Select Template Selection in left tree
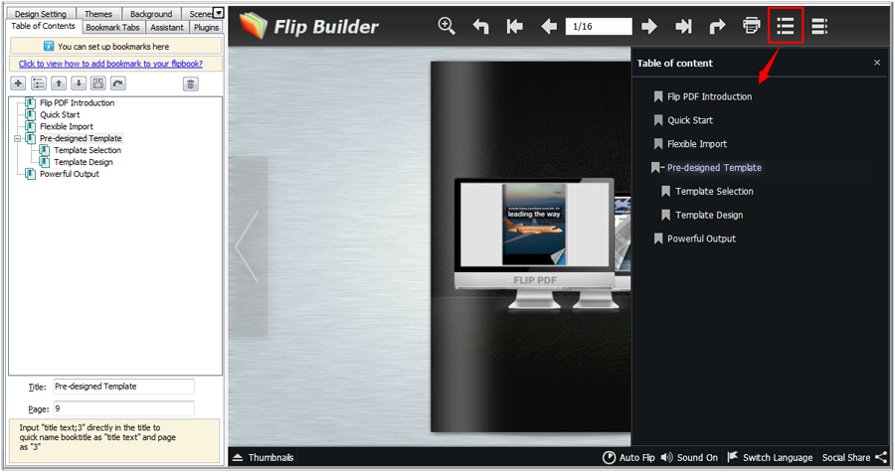The height and width of the screenshot is (472, 895). [88, 150]
